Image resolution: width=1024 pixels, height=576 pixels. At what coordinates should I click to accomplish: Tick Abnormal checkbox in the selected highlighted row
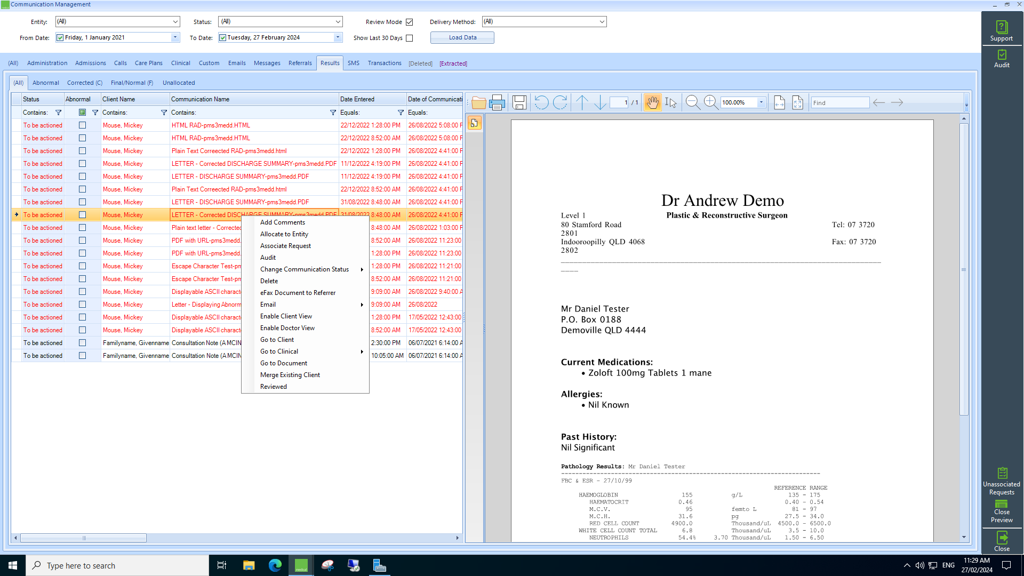82,215
